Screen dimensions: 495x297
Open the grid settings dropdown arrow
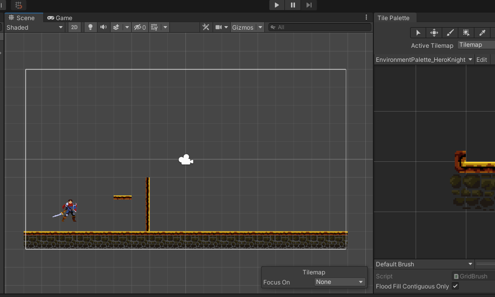(165, 27)
